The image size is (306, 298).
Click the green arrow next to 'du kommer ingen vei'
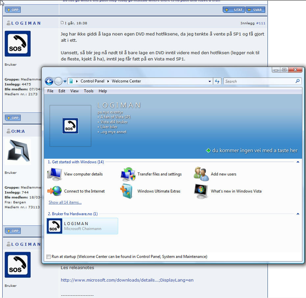(208, 150)
